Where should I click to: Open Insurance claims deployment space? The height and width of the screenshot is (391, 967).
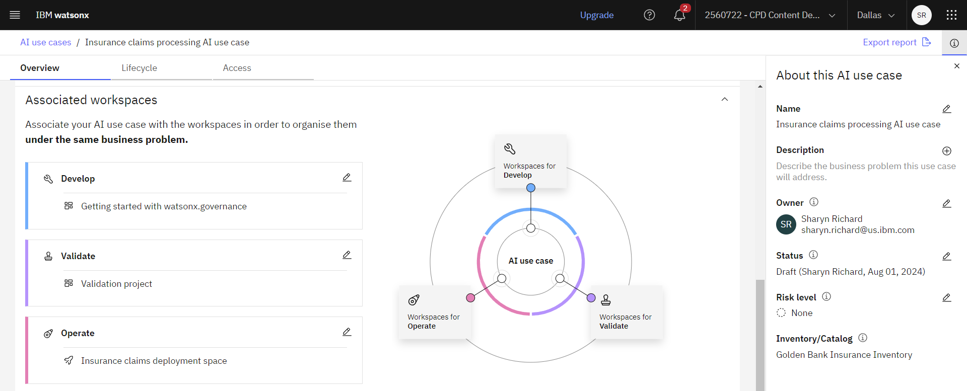pyautogui.click(x=154, y=361)
